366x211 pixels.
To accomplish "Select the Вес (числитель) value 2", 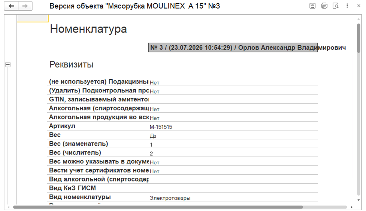I will pos(151,154).
